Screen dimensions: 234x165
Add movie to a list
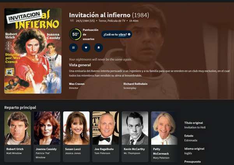[x=74, y=48]
